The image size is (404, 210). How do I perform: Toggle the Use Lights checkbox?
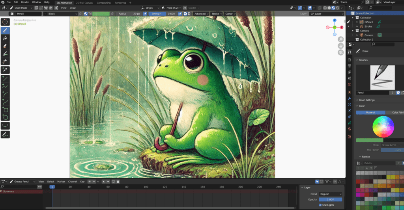(x=320, y=205)
